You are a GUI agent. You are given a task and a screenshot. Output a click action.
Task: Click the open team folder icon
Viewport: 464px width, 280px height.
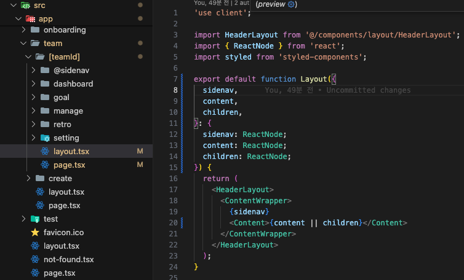pyautogui.click(x=35, y=43)
